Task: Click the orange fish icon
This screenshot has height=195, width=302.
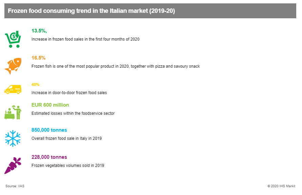Action: 13,66
